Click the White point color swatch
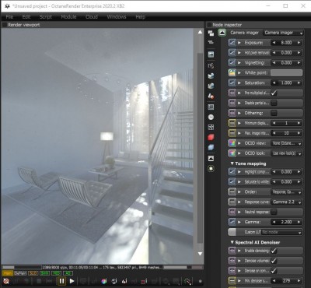Image resolution: width=311 pixels, height=288 pixels. pos(287,72)
